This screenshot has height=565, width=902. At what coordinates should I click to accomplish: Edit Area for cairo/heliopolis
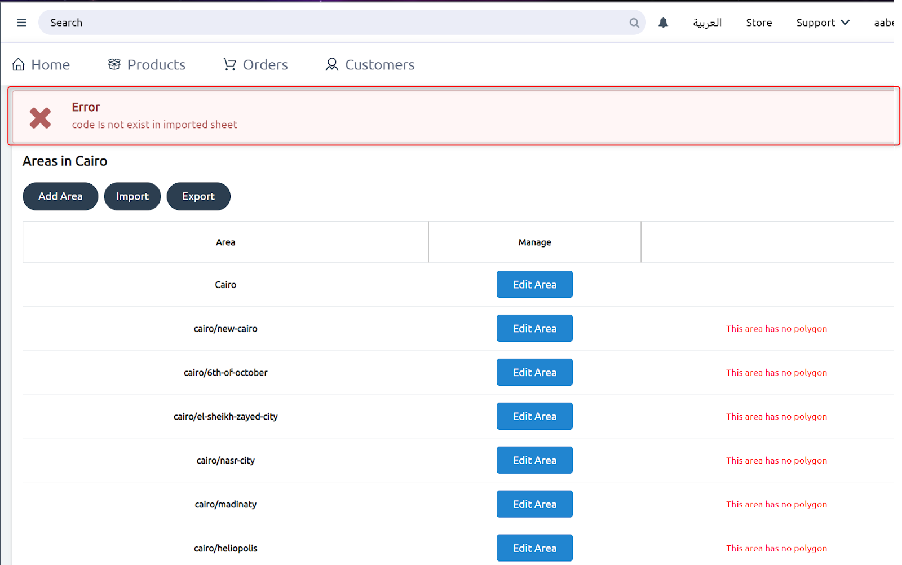(534, 548)
